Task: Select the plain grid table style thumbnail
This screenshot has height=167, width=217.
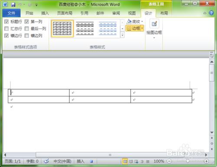Action: click(x=62, y=29)
